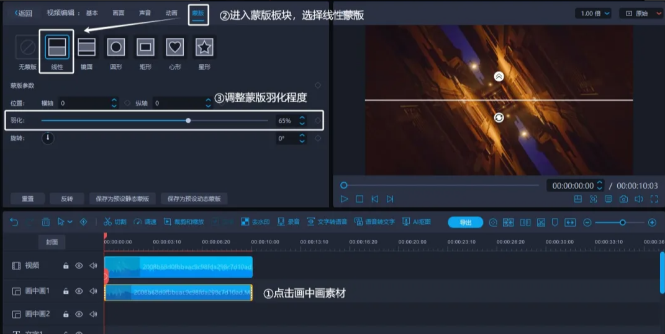The height and width of the screenshot is (334, 665).
Task: Click the trash delete icon in toolbar
Action: (x=46, y=222)
